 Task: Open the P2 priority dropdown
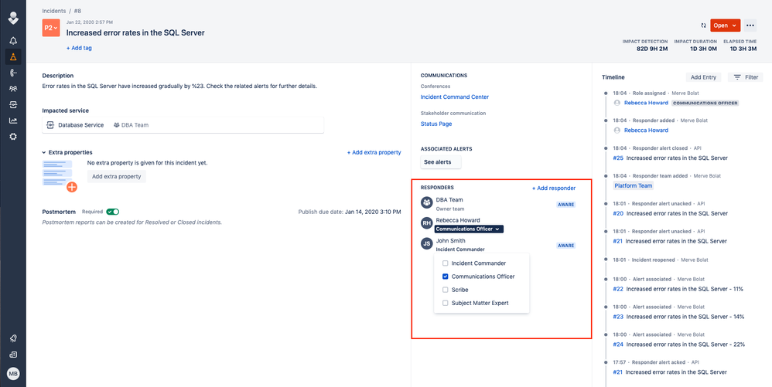[x=51, y=28]
